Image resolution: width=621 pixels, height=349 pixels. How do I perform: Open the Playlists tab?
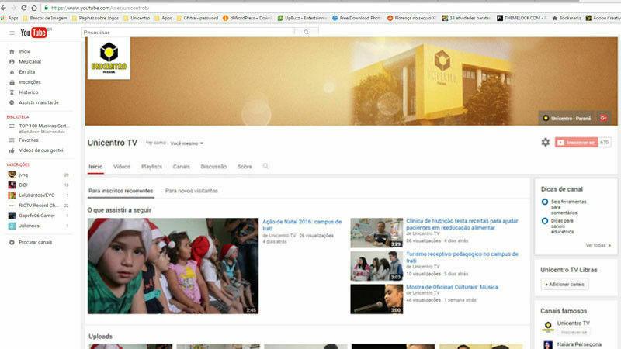pos(151,167)
